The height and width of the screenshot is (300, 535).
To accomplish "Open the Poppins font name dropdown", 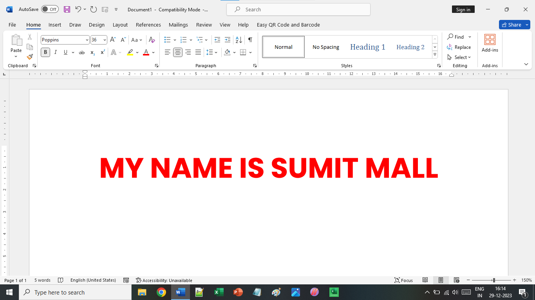I will 87,40.
